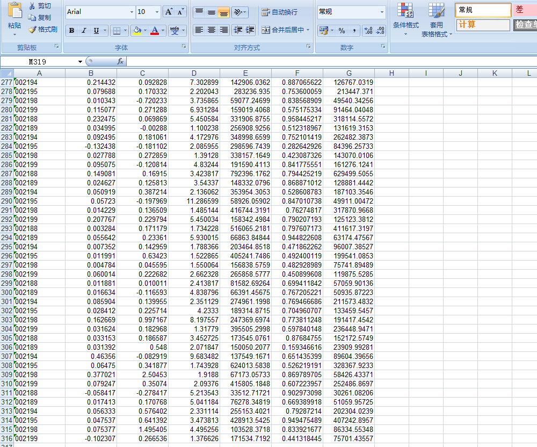Cut selection with the 剪切 scissors button
537x447 pixels.
click(x=40, y=6)
